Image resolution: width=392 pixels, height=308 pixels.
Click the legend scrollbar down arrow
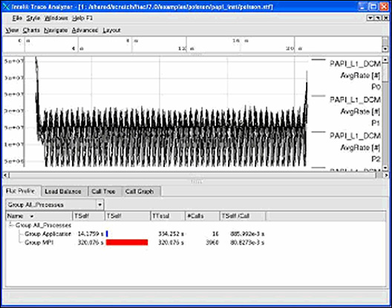[x=385, y=168]
